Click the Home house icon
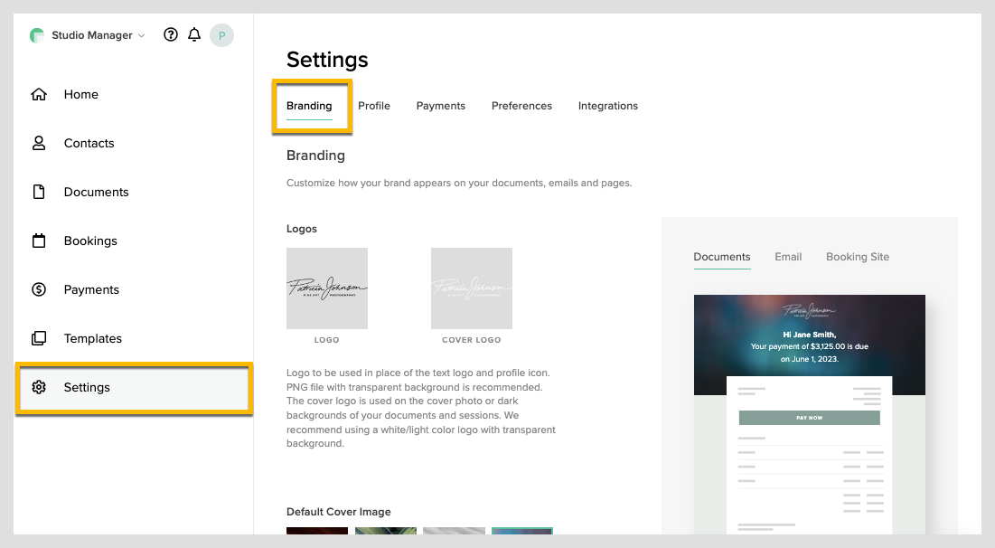This screenshot has width=995, height=548. coord(39,95)
